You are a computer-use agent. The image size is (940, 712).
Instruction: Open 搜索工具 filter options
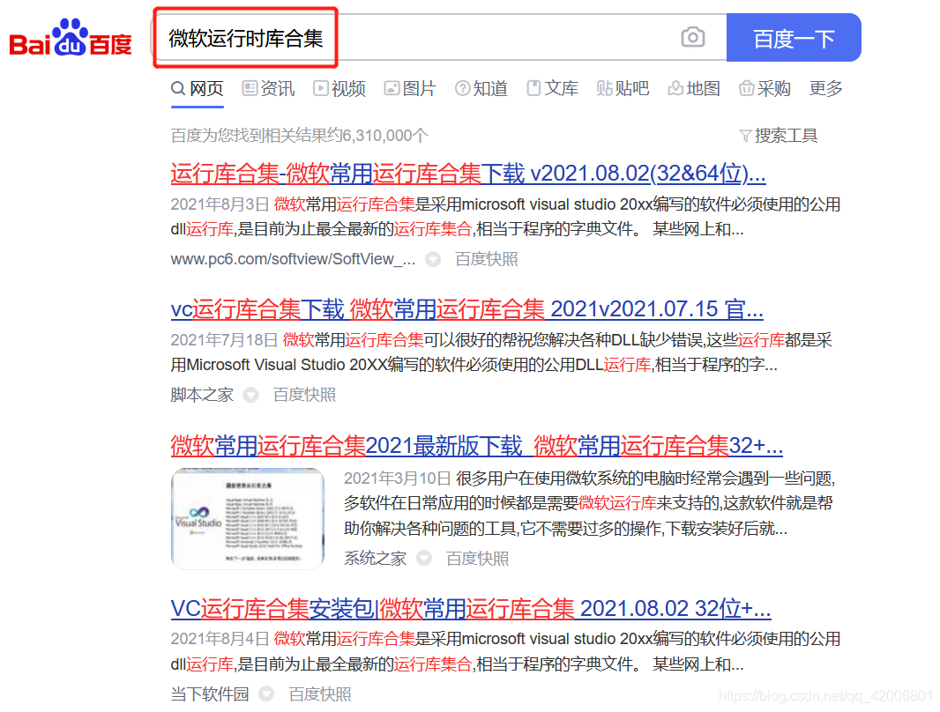(x=779, y=136)
